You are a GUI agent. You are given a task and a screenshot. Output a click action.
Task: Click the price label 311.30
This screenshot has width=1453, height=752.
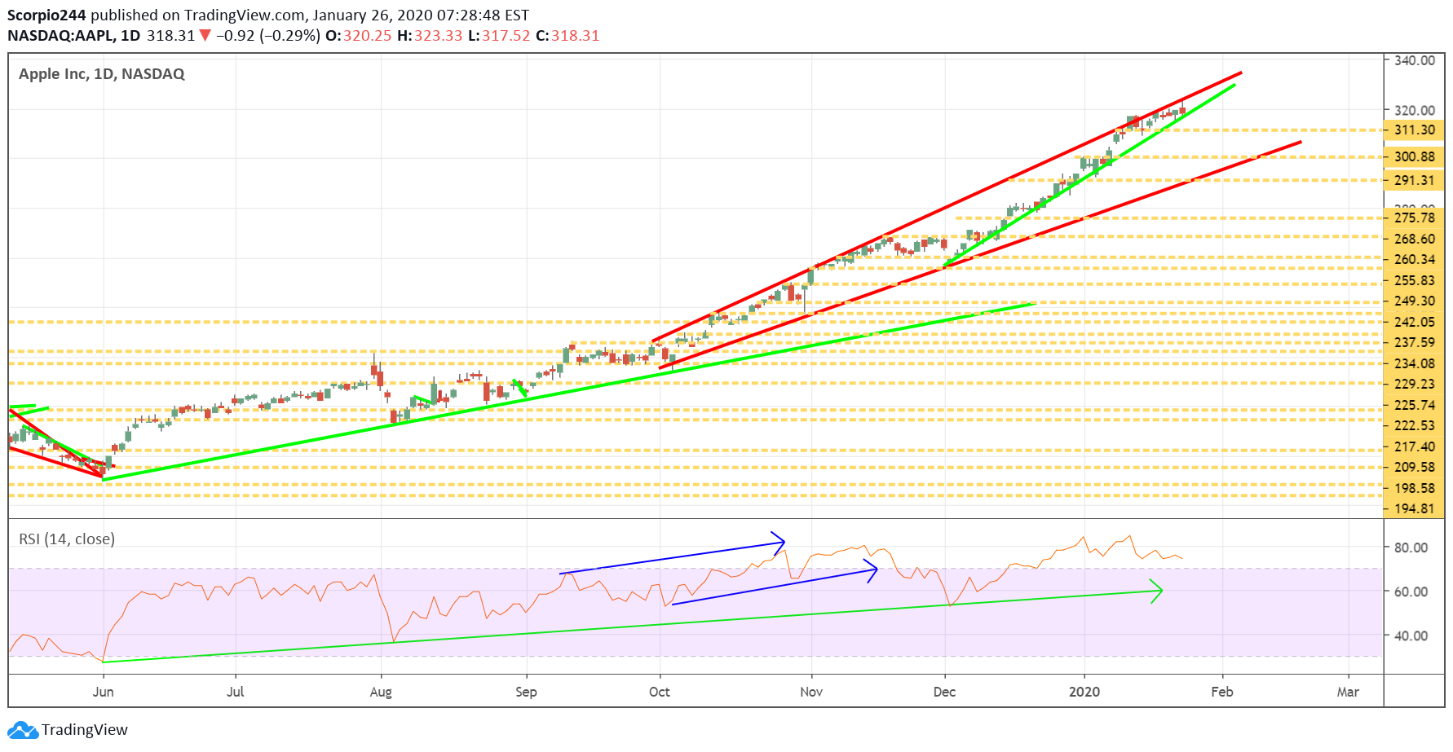tap(1414, 130)
